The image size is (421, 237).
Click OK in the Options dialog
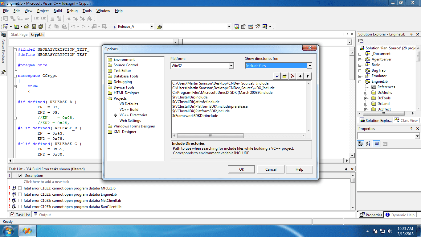coord(242,169)
